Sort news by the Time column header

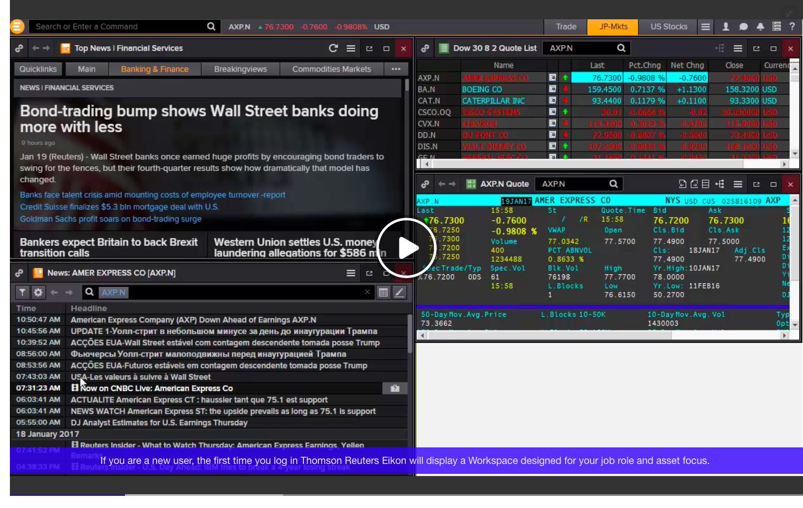point(26,308)
